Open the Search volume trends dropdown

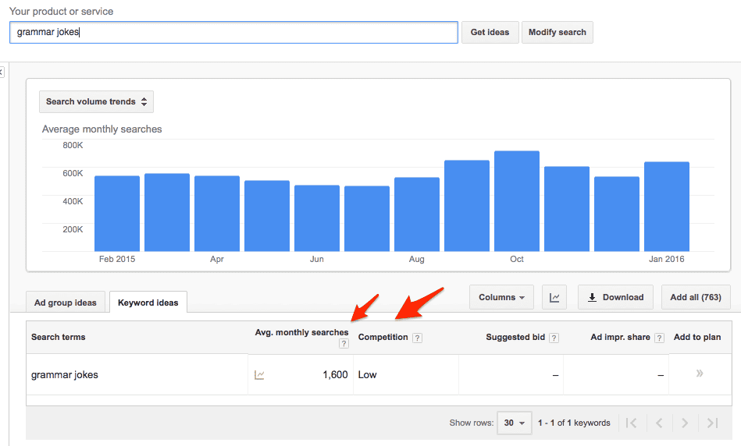click(96, 101)
